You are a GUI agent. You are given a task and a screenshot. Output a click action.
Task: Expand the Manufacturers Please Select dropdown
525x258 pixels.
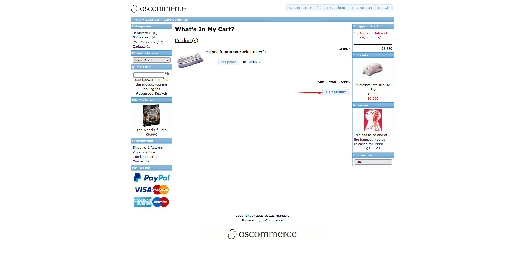point(151,60)
